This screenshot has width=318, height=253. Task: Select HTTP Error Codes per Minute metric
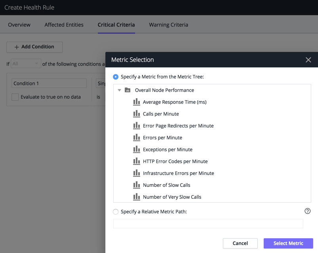(x=175, y=161)
